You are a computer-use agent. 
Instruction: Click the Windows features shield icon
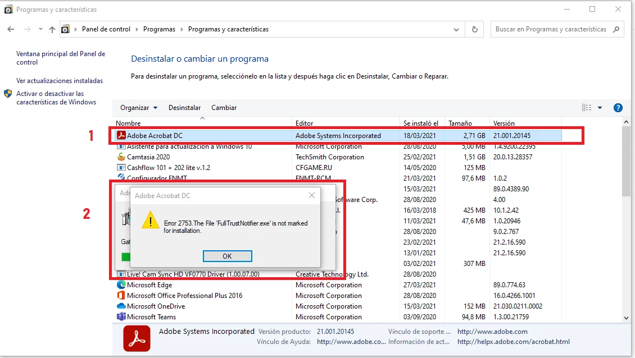pos(8,94)
